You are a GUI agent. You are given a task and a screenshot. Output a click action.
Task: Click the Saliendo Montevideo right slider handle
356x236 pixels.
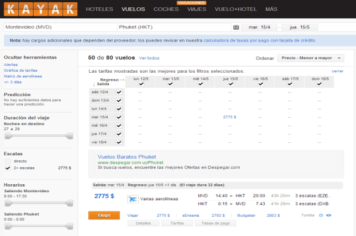point(69,203)
